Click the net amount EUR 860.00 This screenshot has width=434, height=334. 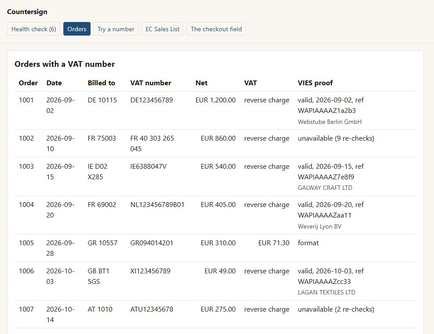coord(218,138)
